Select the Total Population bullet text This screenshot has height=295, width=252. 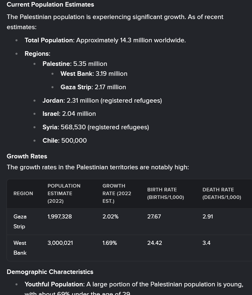click(105, 40)
